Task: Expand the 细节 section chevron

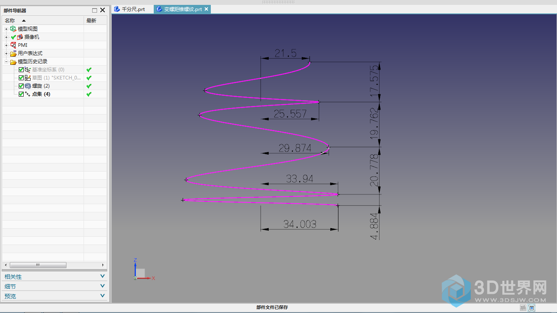Action: pos(102,286)
